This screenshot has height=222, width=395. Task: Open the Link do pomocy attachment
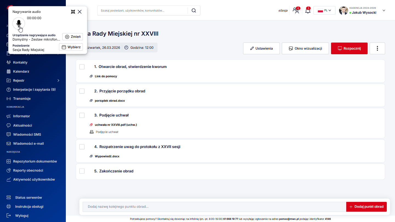coord(106,76)
